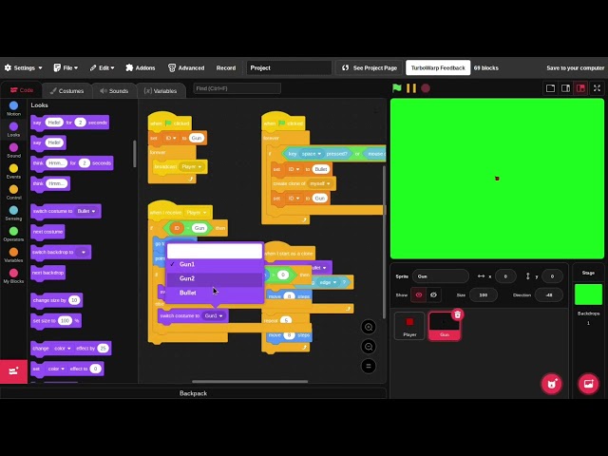Edit the sprite name field Gun

(x=441, y=276)
